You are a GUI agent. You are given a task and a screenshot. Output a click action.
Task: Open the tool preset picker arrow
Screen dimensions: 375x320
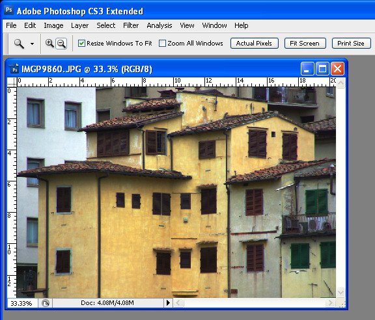(32, 44)
